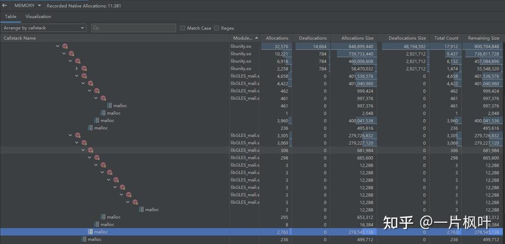Open the Arrange by callstack dropdown
The height and width of the screenshot is (244, 505).
(44, 28)
